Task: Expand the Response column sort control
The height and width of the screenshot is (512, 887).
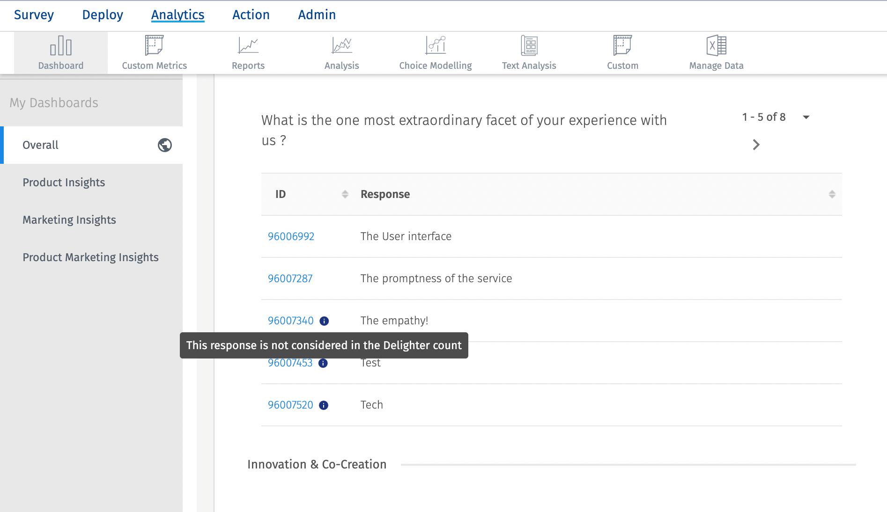Action: tap(832, 194)
